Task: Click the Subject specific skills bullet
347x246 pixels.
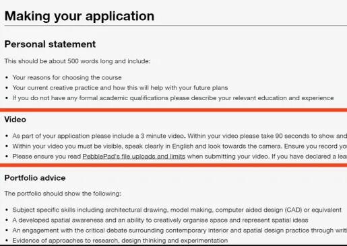Action: pos(177,210)
